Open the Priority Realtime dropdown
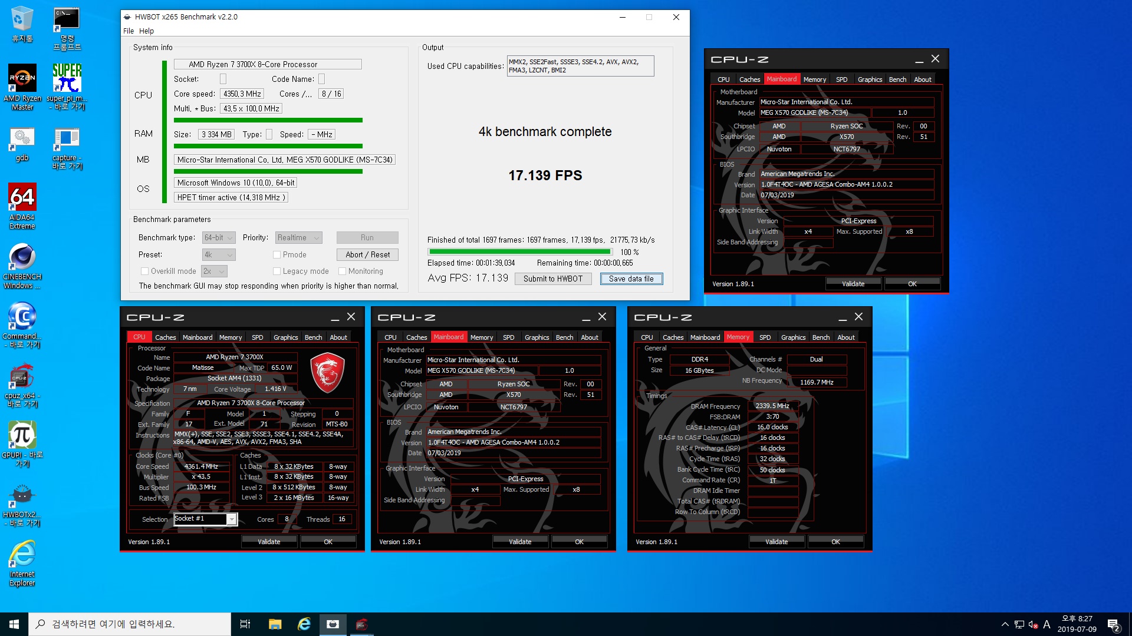The image size is (1132, 636). coord(299,237)
